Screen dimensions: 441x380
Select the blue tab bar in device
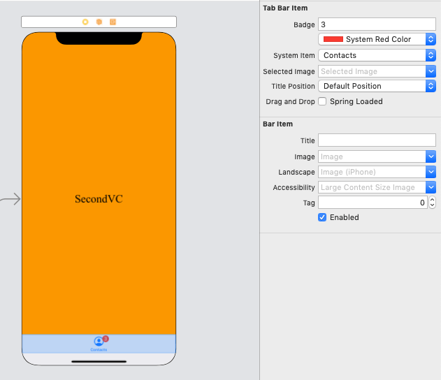[99, 344]
